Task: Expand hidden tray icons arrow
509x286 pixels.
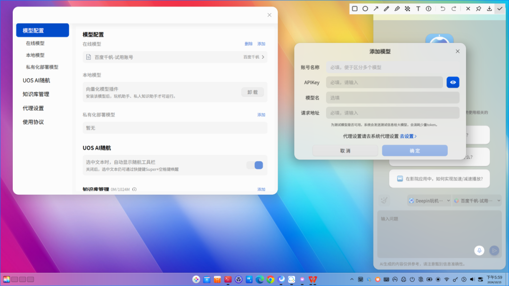Action: click(x=352, y=279)
